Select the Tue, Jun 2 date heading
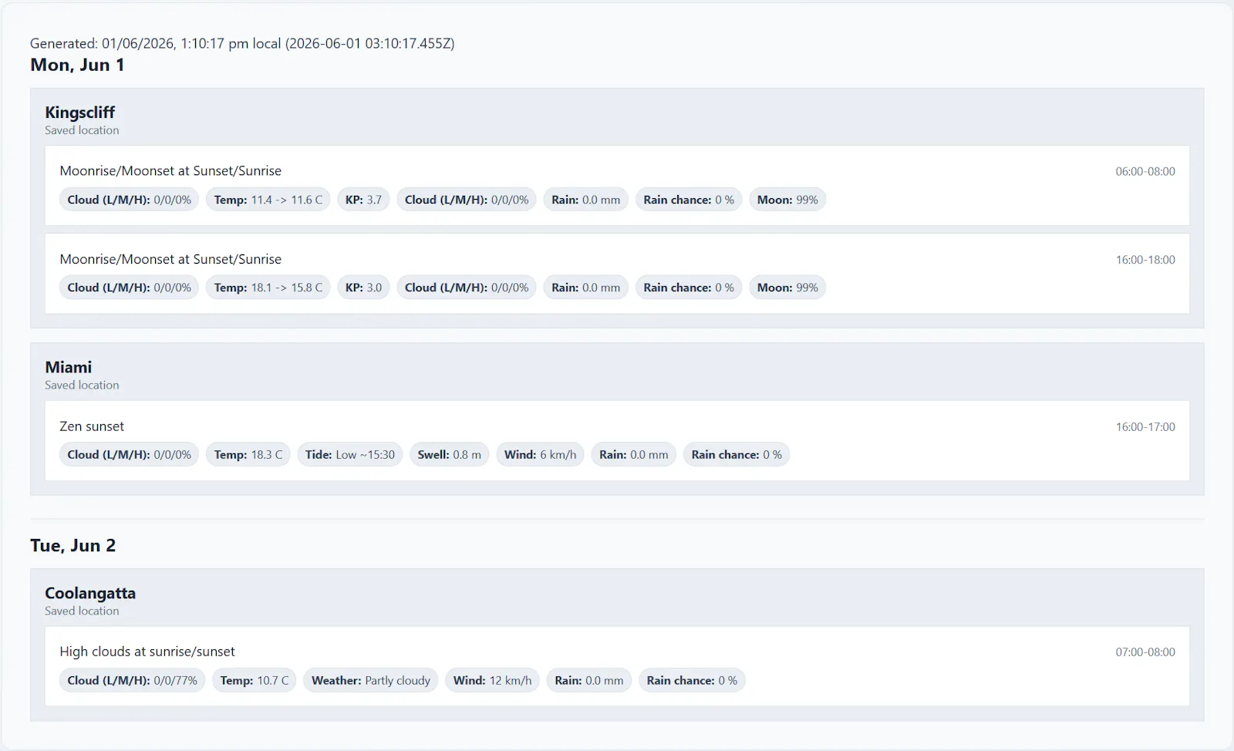The image size is (1234, 751). point(73,545)
